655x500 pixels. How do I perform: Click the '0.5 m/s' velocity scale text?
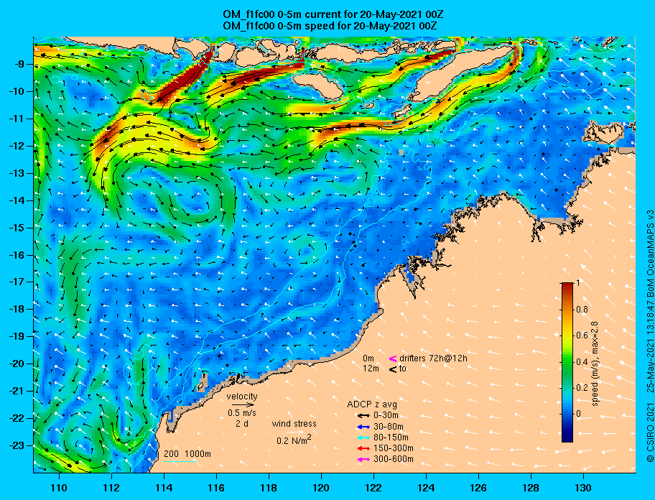coord(242,412)
